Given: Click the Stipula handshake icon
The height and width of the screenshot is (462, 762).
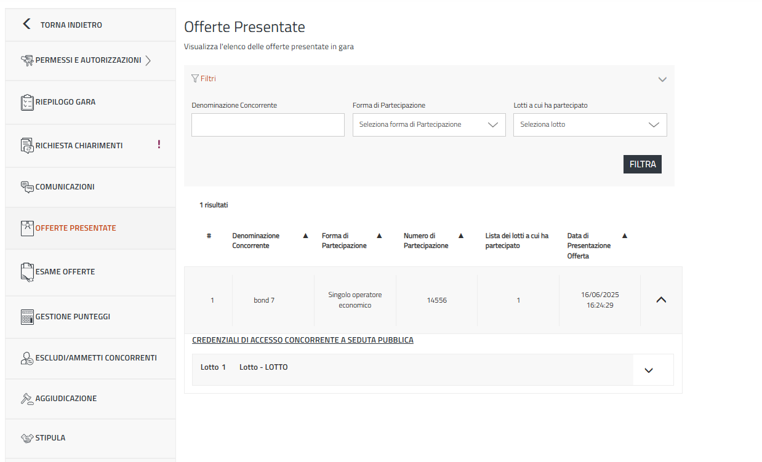Looking at the screenshot, I should [x=27, y=438].
